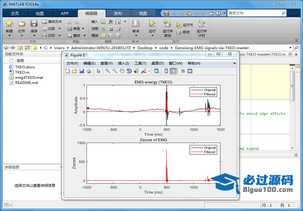Click the Find Files (查找文件) button
This screenshot has height=211, width=303.
click(x=52, y=22)
